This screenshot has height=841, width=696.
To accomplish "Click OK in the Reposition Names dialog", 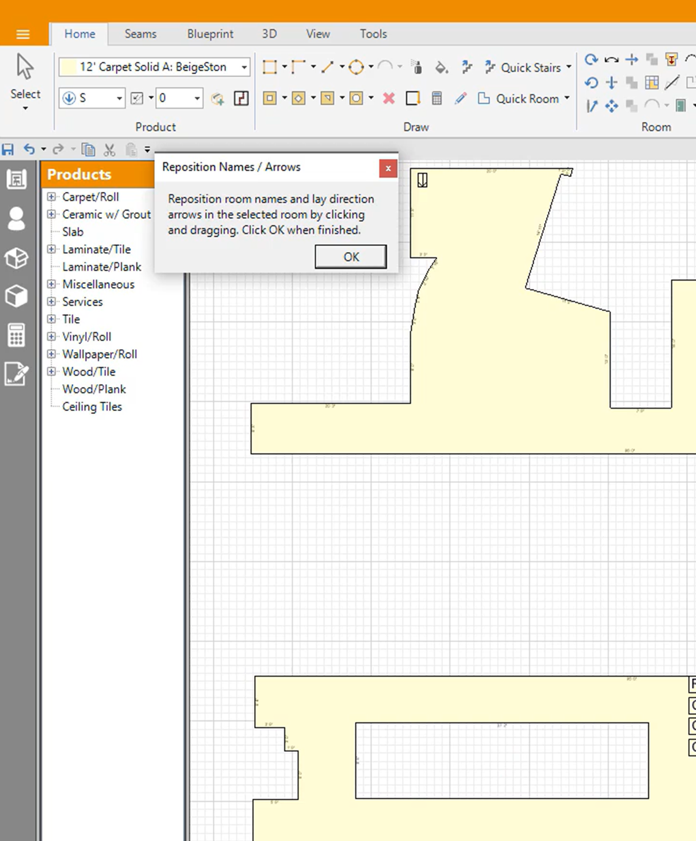I will pyautogui.click(x=350, y=257).
